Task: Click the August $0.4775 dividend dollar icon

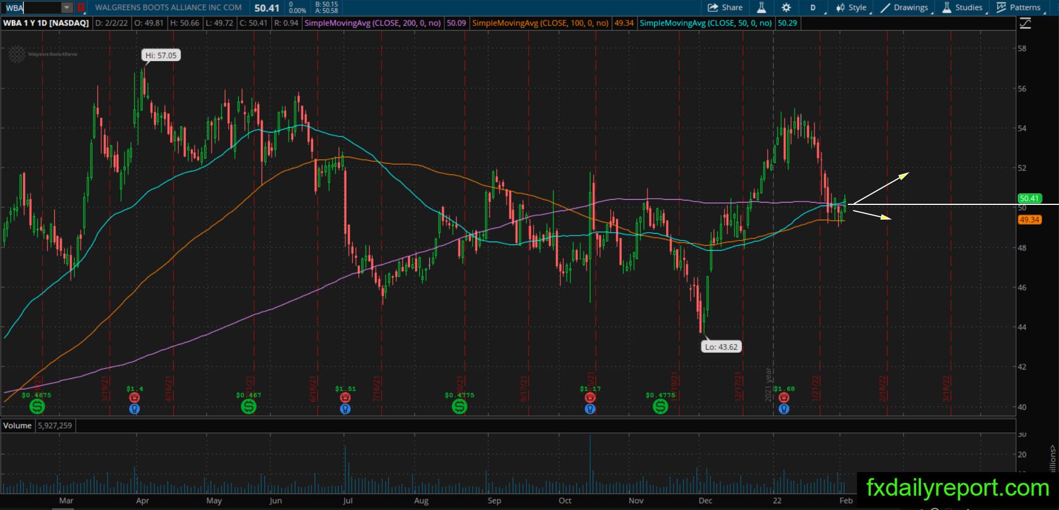Action: point(460,406)
